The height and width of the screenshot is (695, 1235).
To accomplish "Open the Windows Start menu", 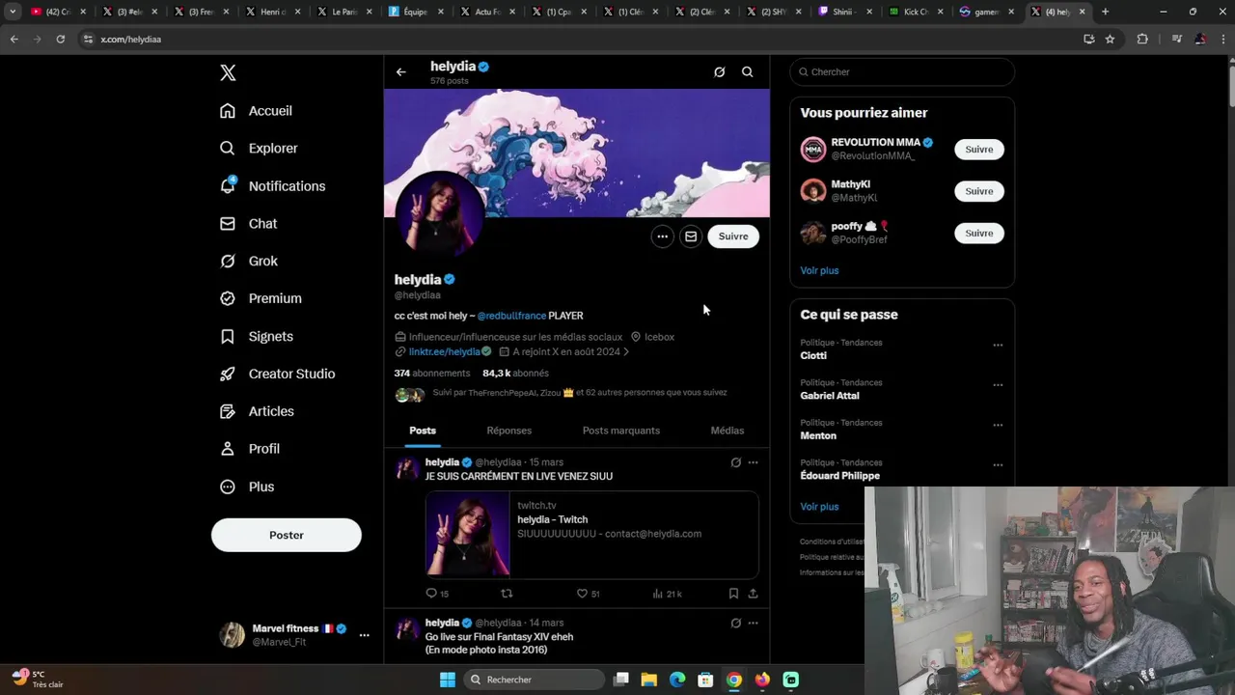I will point(448,680).
